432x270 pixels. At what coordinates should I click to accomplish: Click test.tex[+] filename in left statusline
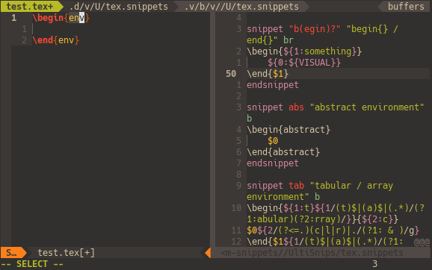(x=66, y=252)
